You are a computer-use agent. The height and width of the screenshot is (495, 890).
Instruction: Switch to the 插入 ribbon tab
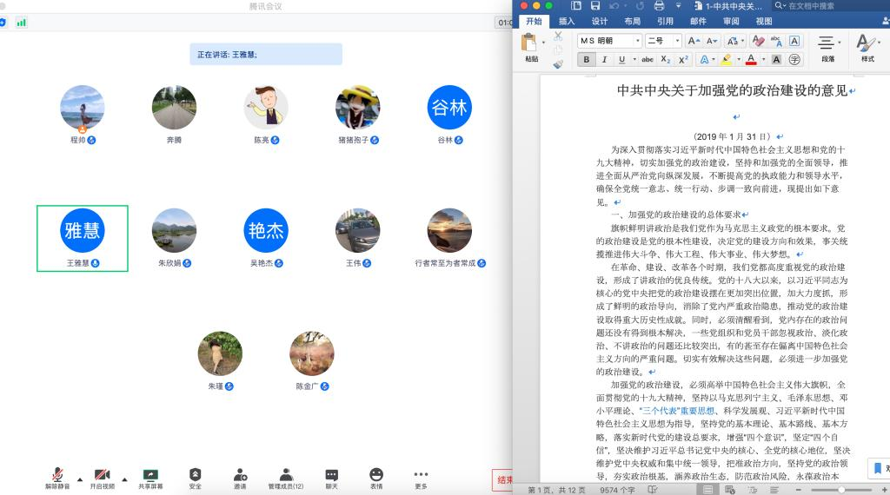(567, 22)
